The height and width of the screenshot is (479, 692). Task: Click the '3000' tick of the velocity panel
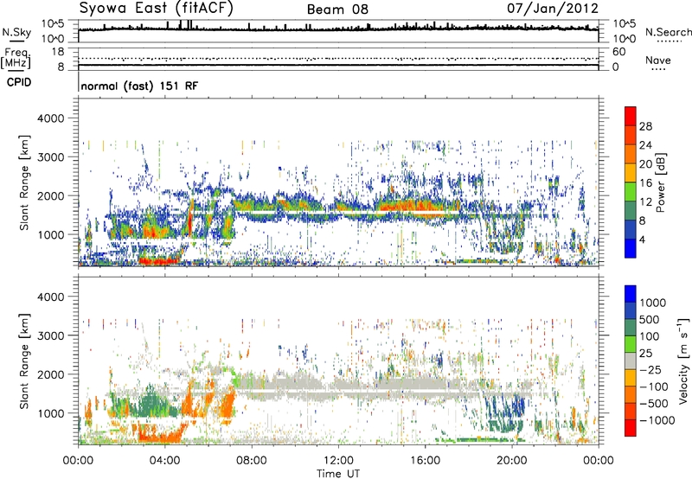pyautogui.click(x=50, y=335)
